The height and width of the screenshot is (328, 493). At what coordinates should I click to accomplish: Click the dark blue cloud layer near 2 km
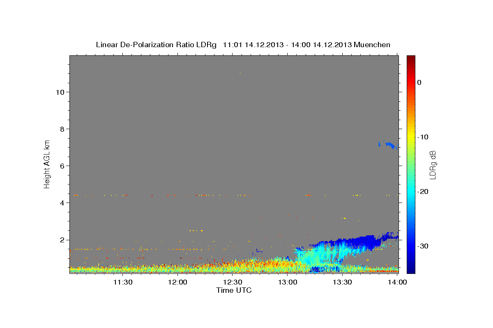362,241
